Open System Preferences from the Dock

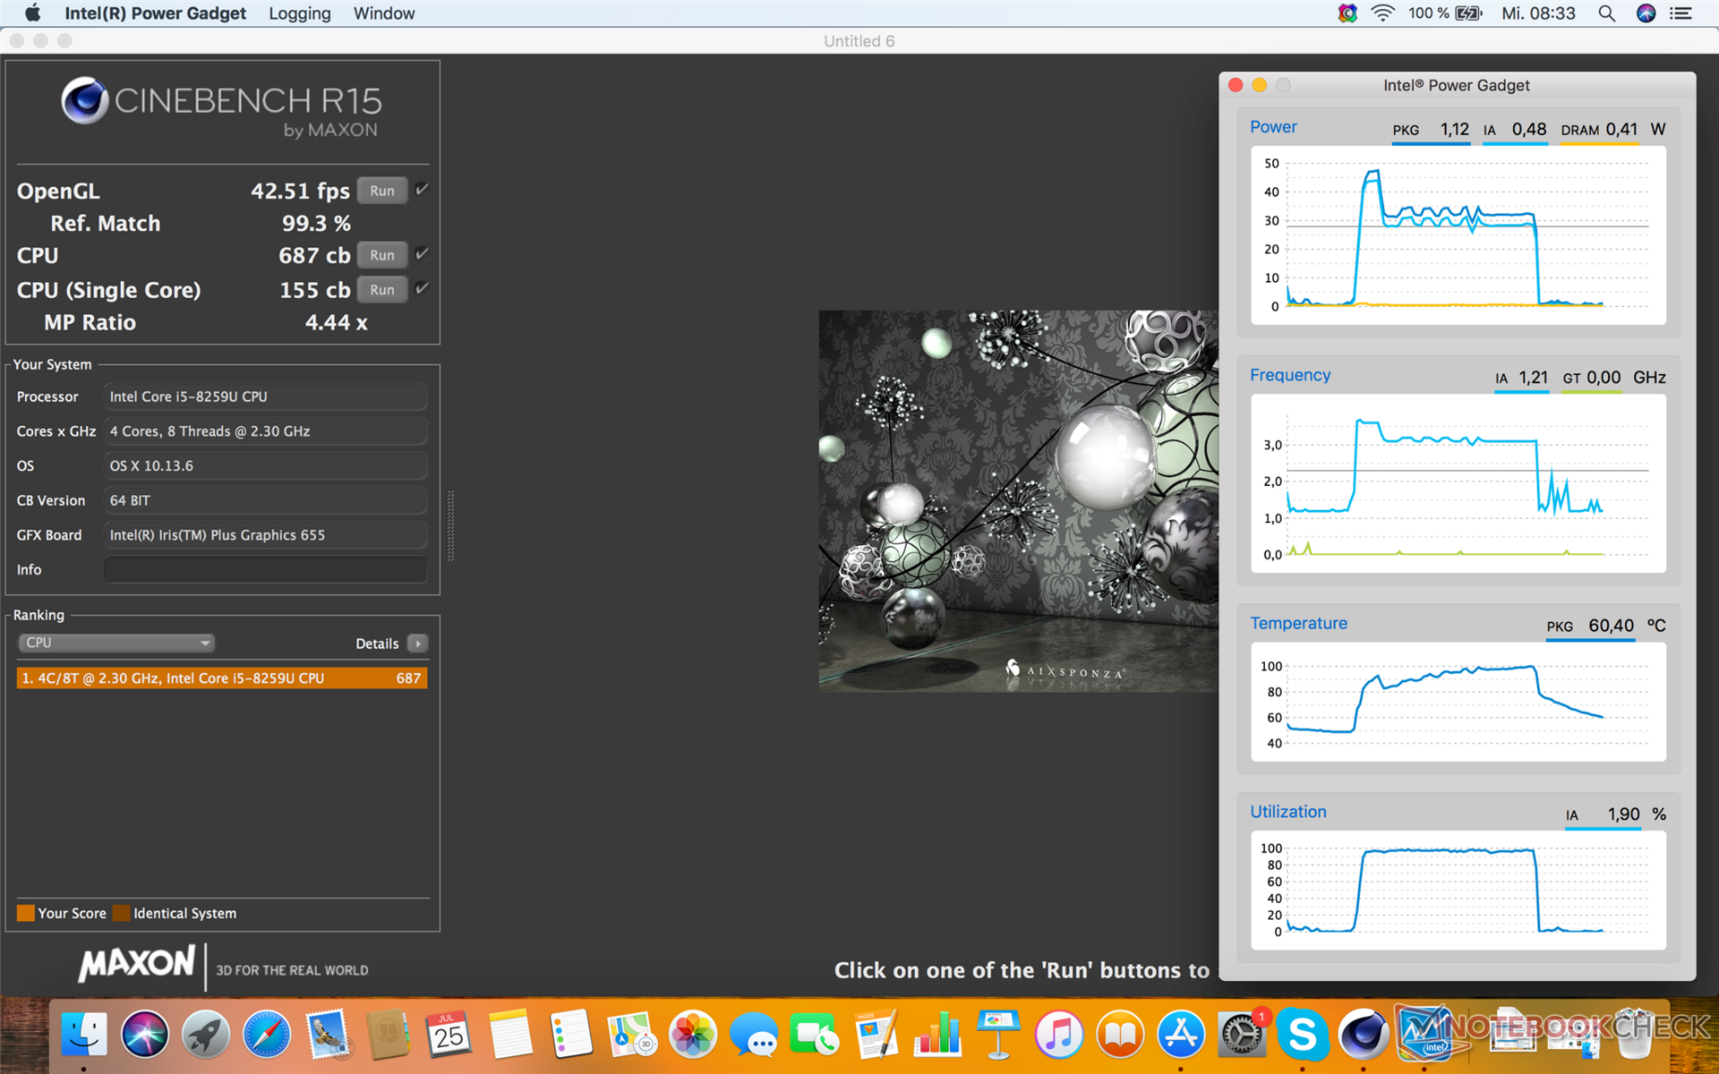point(1241,1035)
